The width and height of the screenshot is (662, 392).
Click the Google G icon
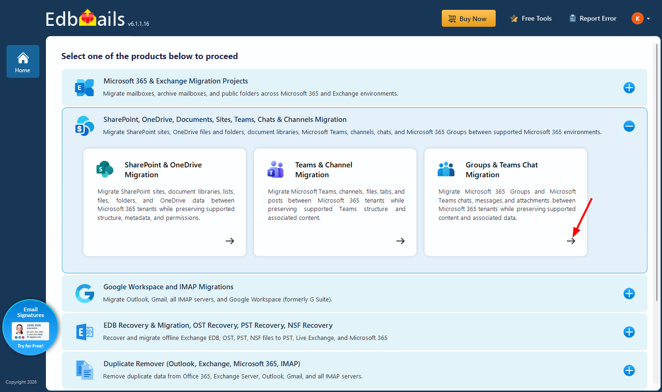(x=84, y=294)
